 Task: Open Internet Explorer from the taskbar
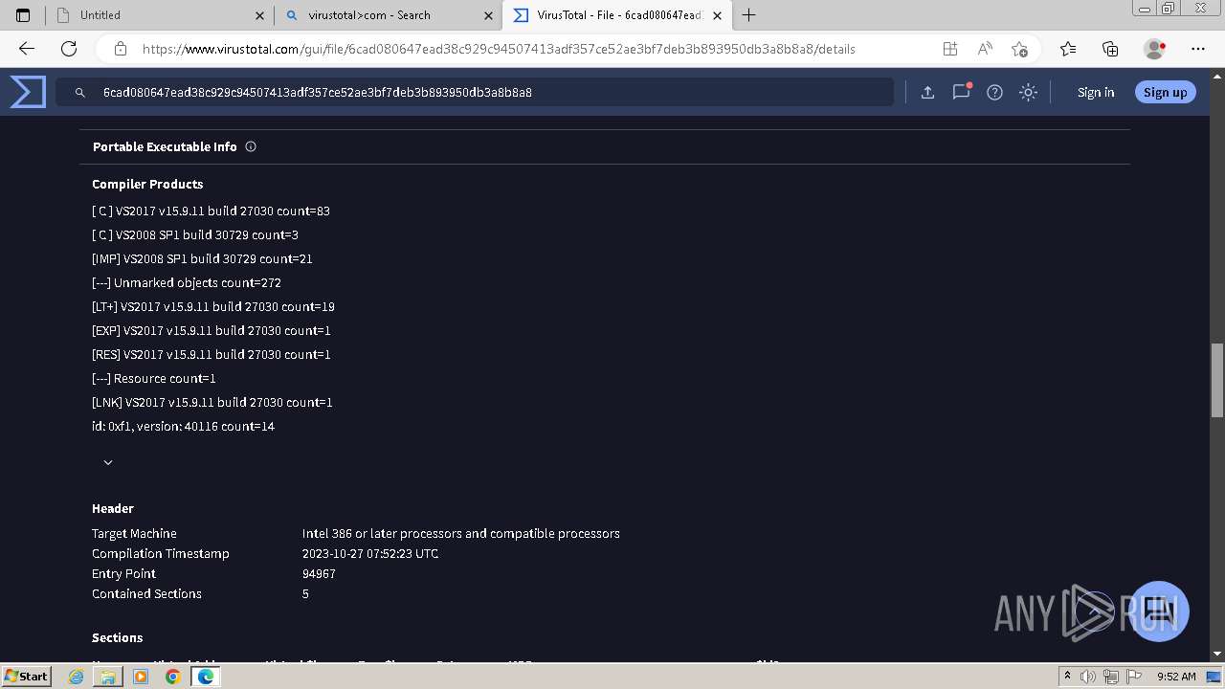point(77,677)
